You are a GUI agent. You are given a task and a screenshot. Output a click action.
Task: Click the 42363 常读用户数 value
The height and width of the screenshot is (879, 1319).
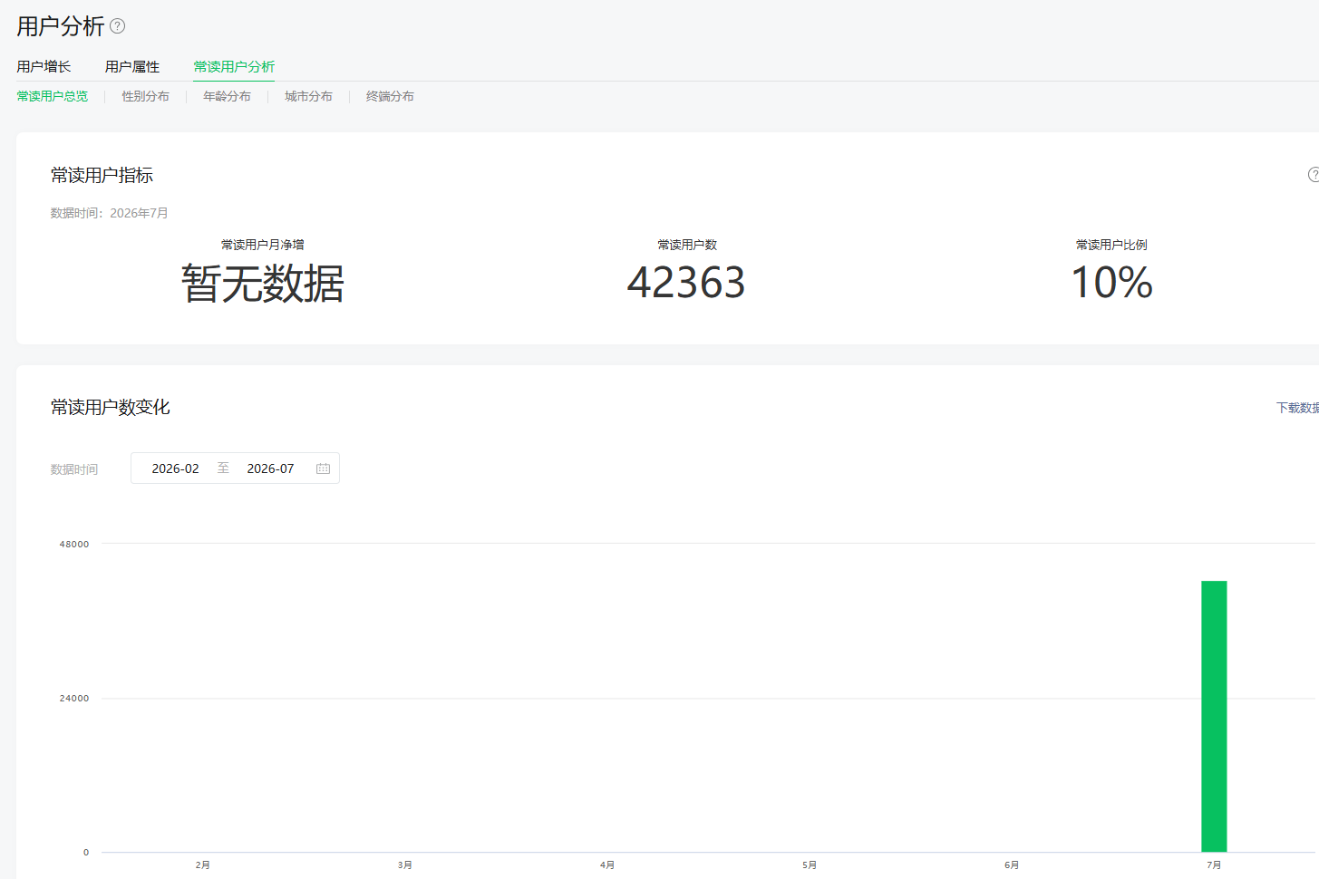(x=686, y=283)
